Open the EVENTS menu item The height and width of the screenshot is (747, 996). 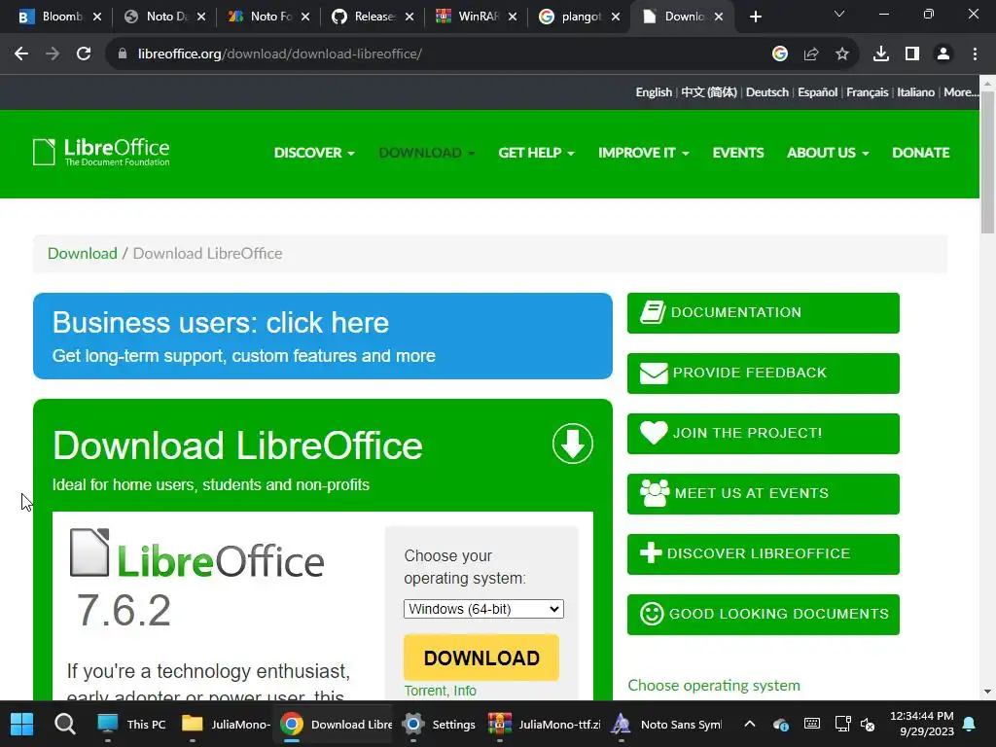738,153
